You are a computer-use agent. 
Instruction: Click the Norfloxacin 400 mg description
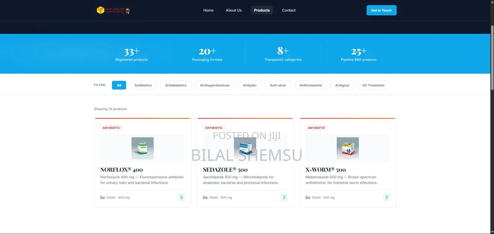[142, 180]
